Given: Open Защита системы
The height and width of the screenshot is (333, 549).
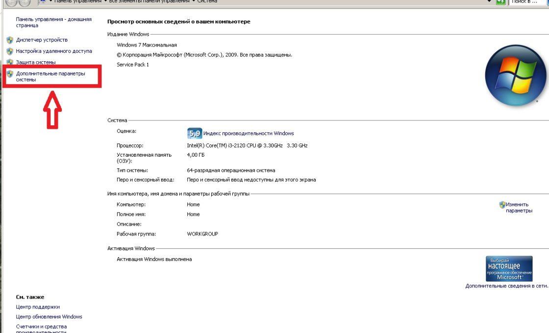Looking at the screenshot, I should pos(36,62).
